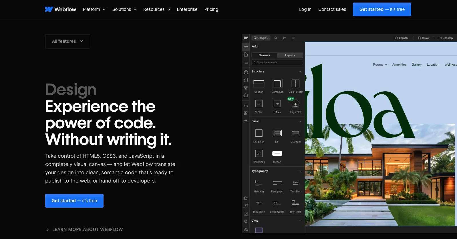Image resolution: width=457 pixels, height=239 pixels.
Task: Open the Apps grid-plus icon in sidebar
Action: (246, 113)
